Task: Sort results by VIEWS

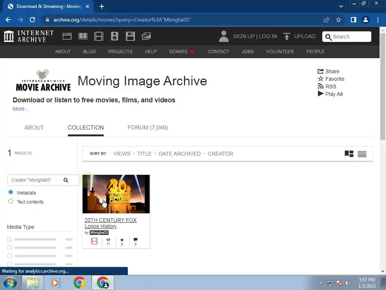Action: pyautogui.click(x=122, y=154)
